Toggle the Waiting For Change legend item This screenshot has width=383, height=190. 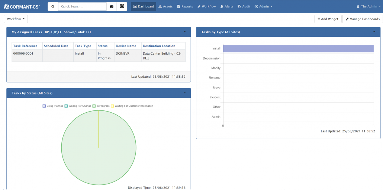tap(78, 106)
